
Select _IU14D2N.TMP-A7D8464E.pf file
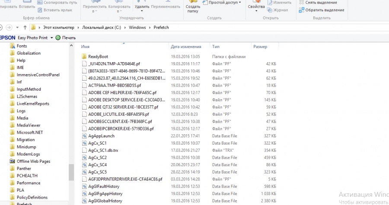pyautogui.click(x=114, y=64)
